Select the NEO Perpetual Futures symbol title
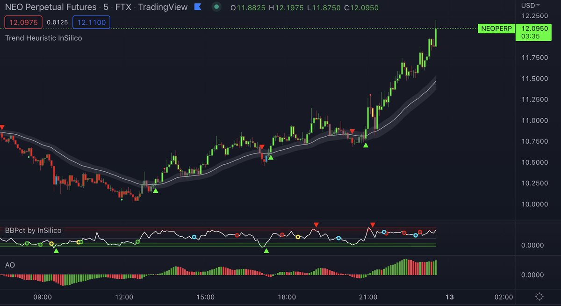561x306 pixels. point(51,7)
